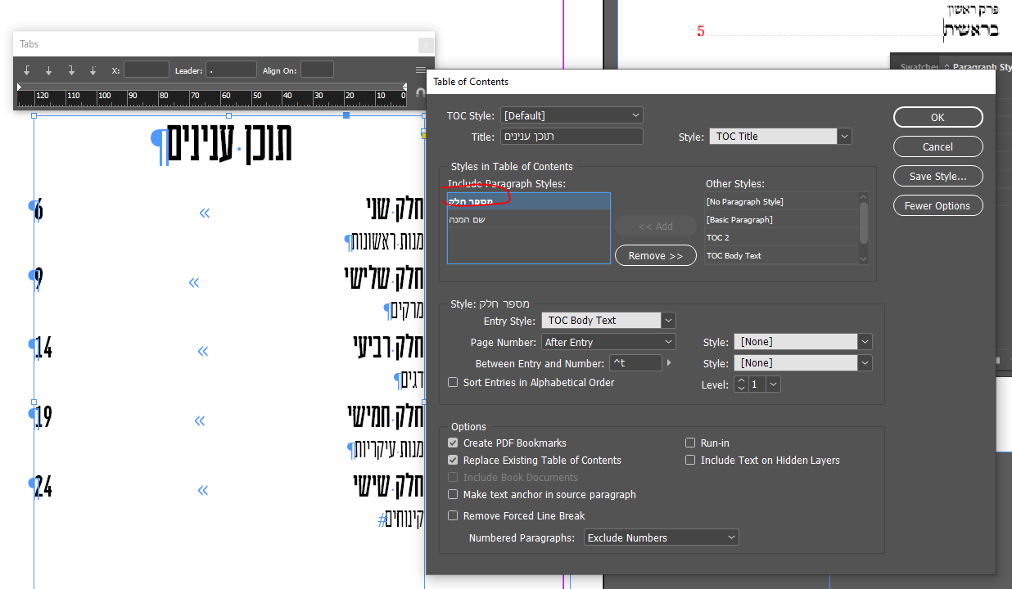Click the << Add button
Screen dimensions: 1012x589
coord(655,226)
